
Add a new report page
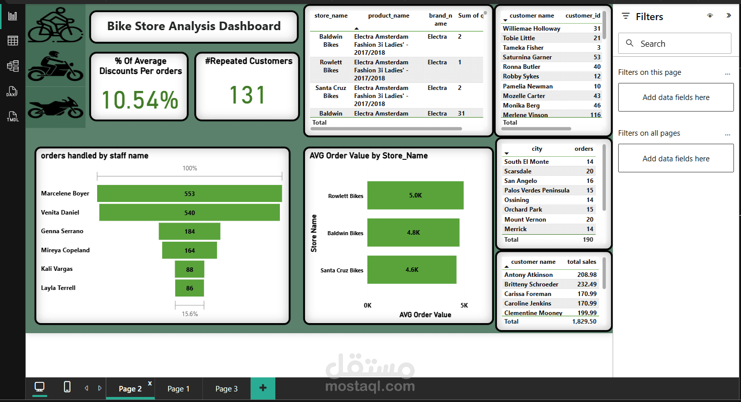[263, 388]
